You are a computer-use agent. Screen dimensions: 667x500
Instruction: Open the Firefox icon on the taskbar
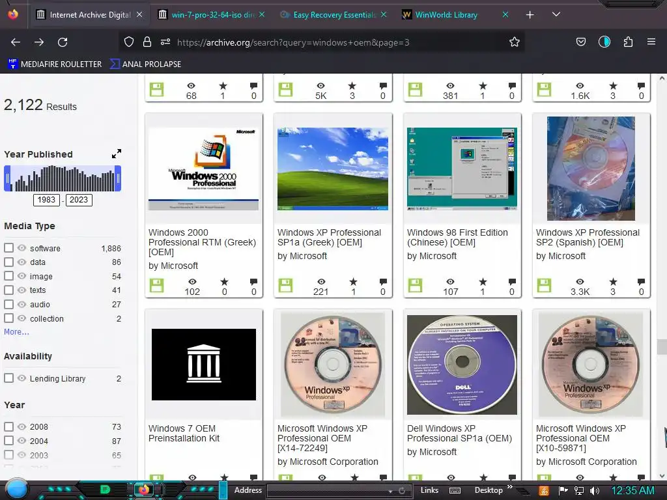pyautogui.click(x=144, y=490)
